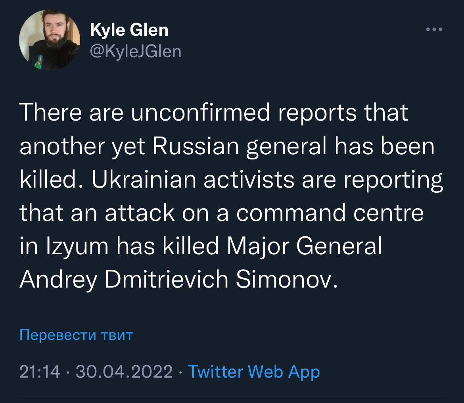The height and width of the screenshot is (403, 464).
Task: Click the @KyleJGlen handle
Action: (136, 51)
